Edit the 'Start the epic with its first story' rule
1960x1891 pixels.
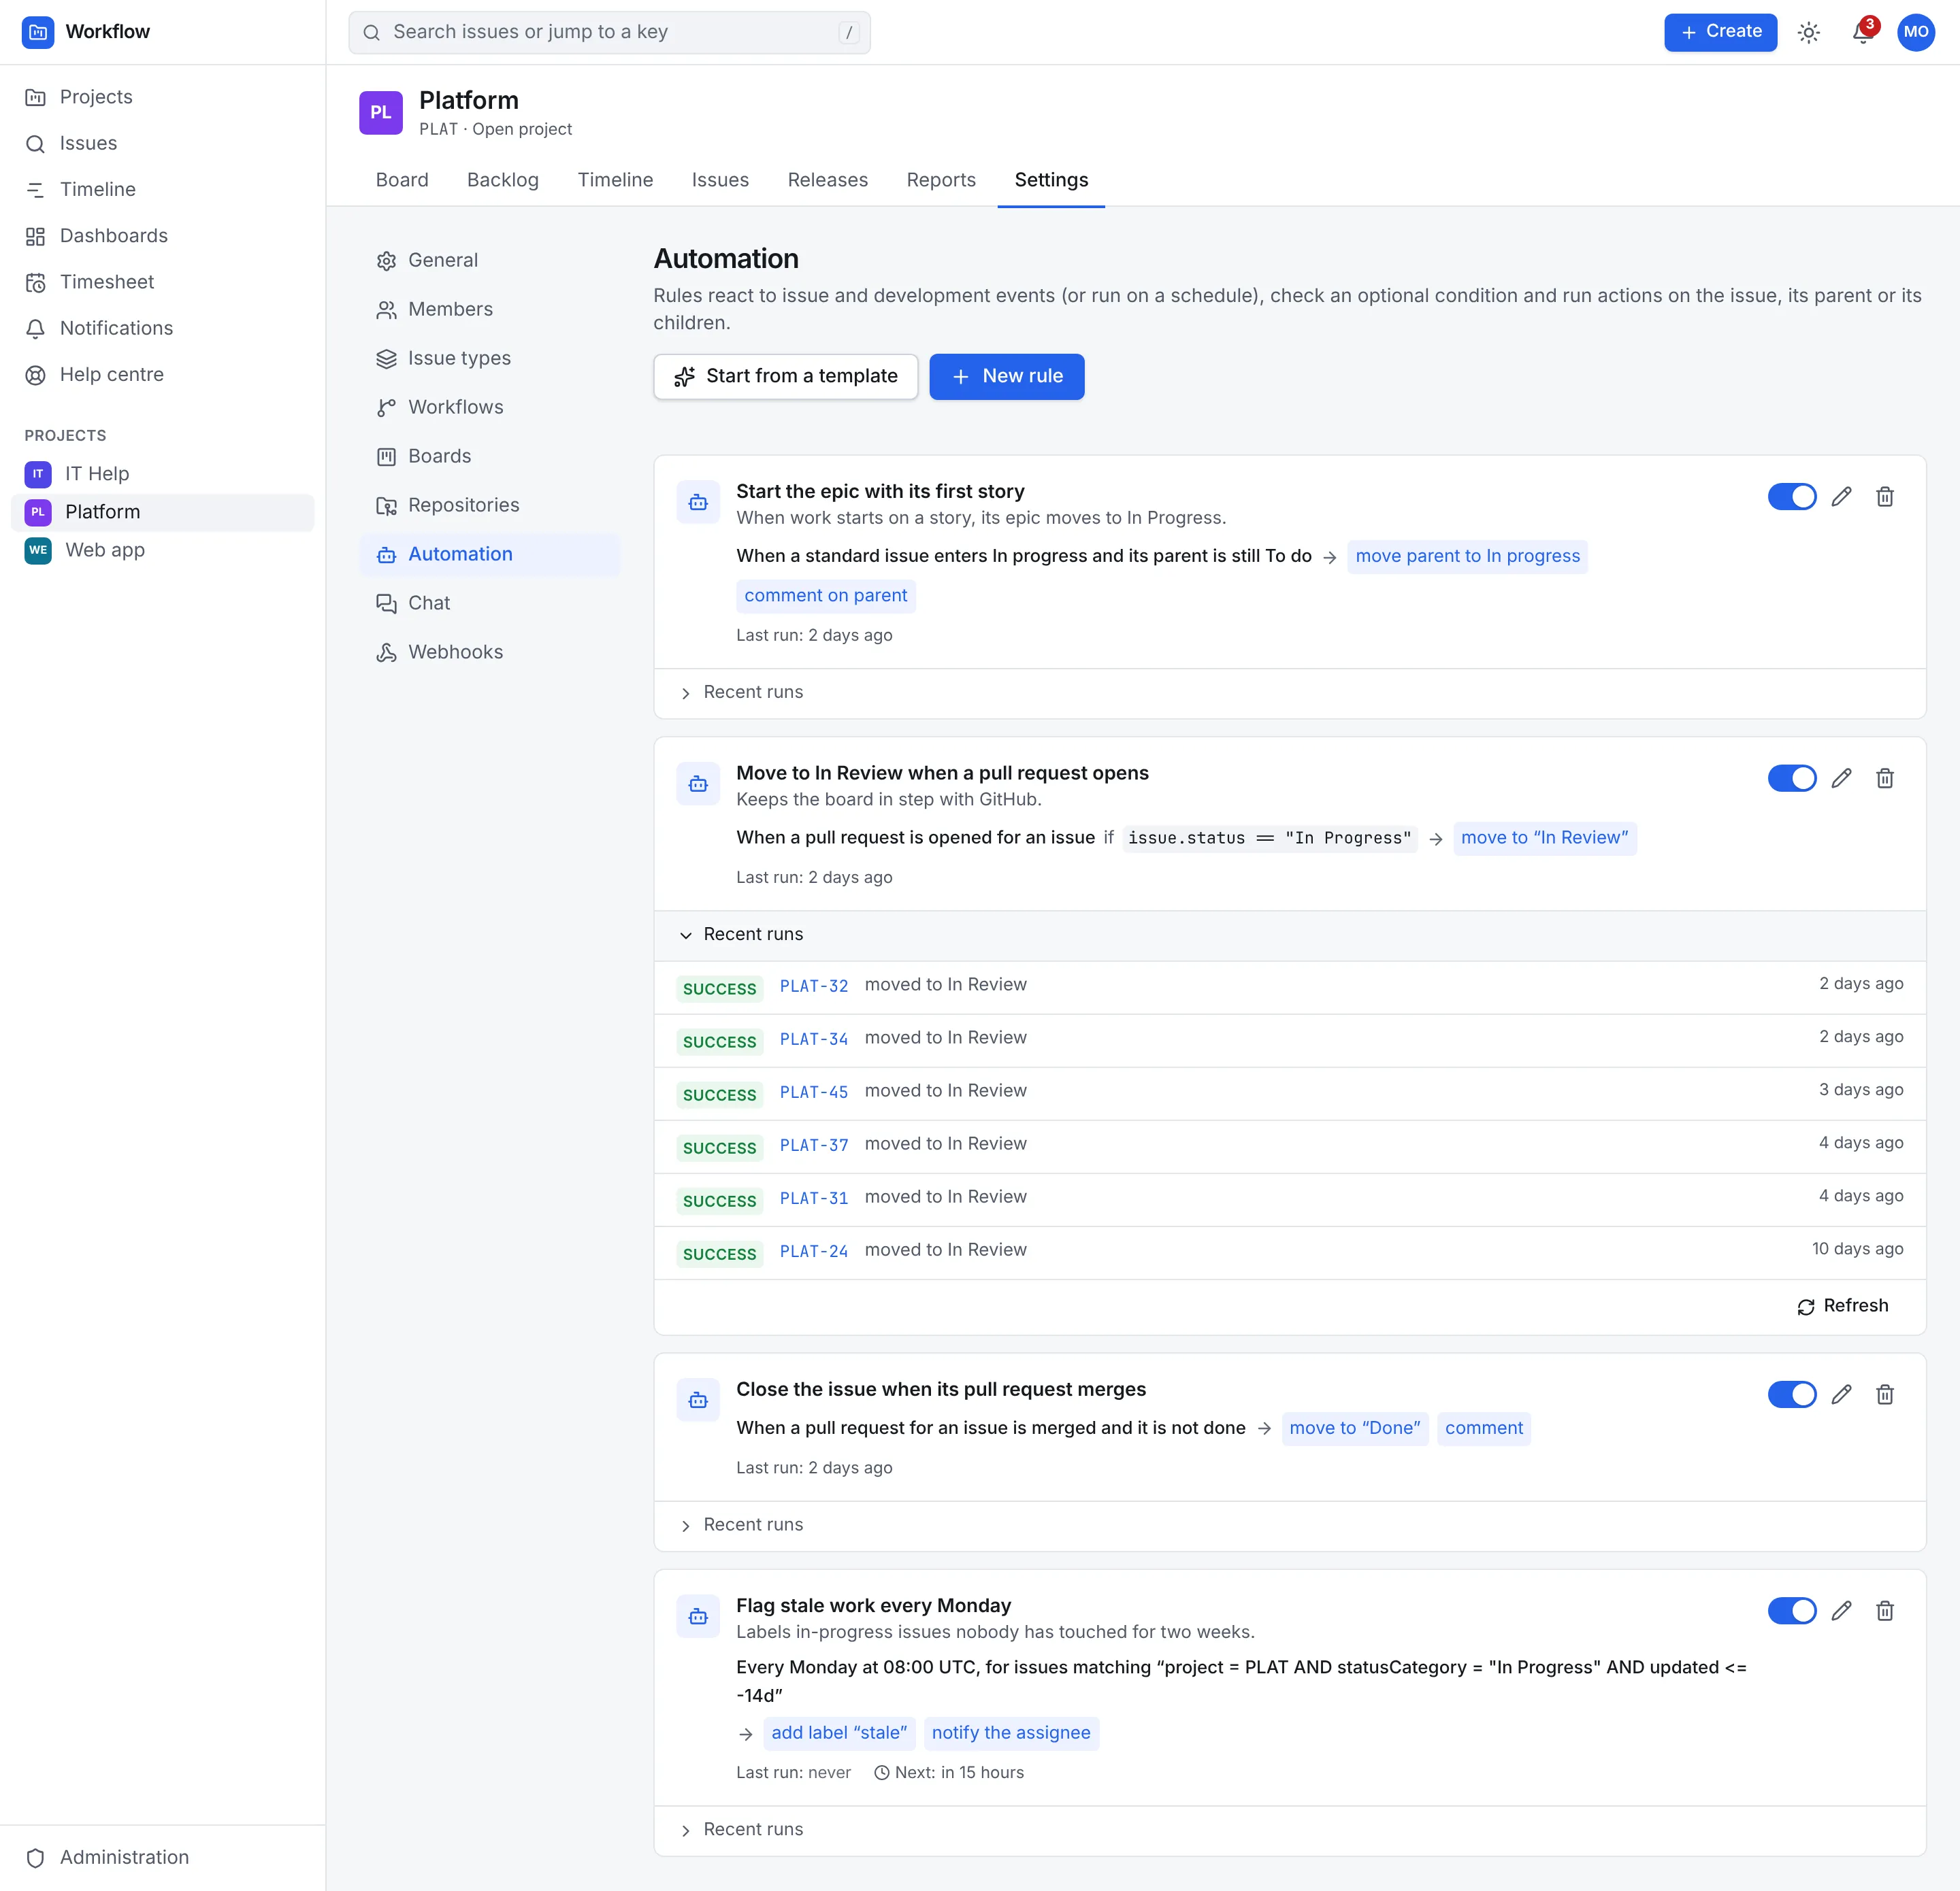click(1841, 497)
